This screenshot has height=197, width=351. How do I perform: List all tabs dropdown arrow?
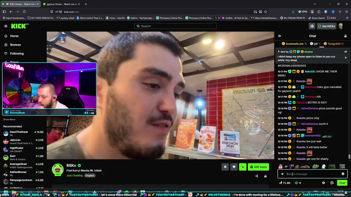(x=315, y=4)
